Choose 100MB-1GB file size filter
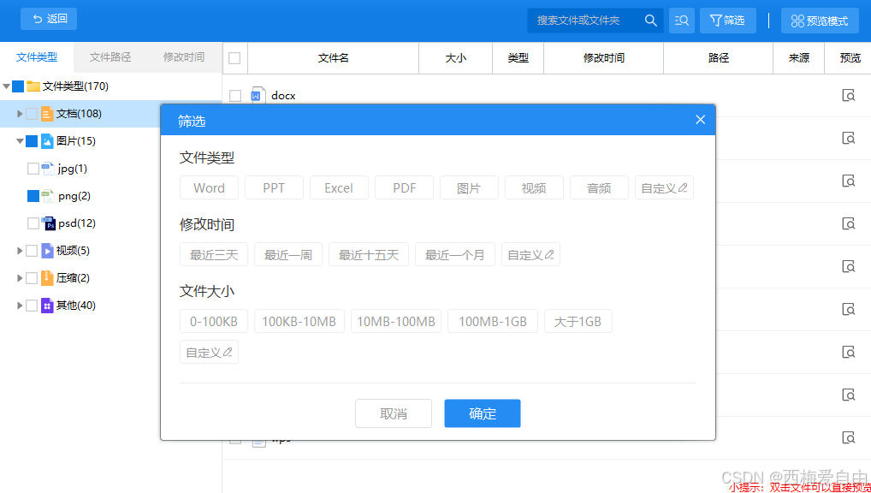The image size is (871, 493). 493,321
